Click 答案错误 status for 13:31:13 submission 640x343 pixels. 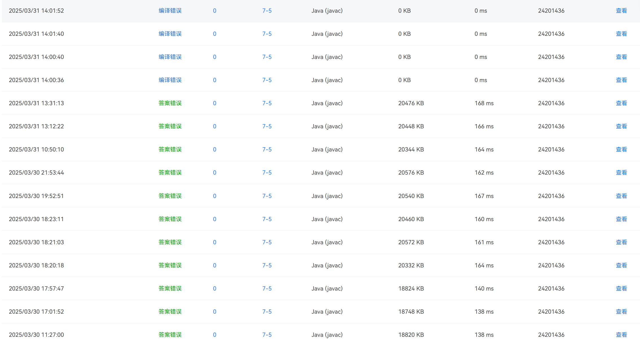pos(170,103)
